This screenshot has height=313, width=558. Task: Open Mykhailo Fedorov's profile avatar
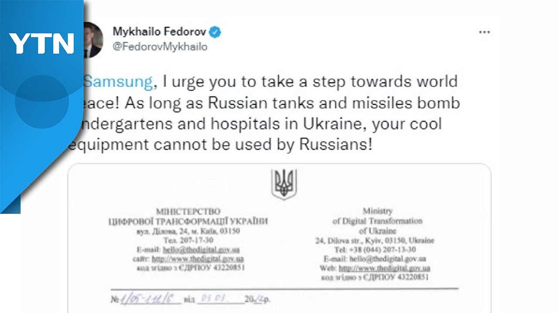(x=92, y=40)
